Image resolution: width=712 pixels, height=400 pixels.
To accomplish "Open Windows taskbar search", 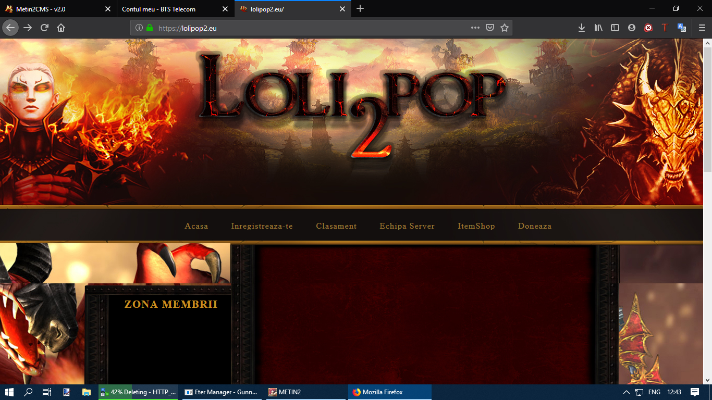I will point(28,392).
